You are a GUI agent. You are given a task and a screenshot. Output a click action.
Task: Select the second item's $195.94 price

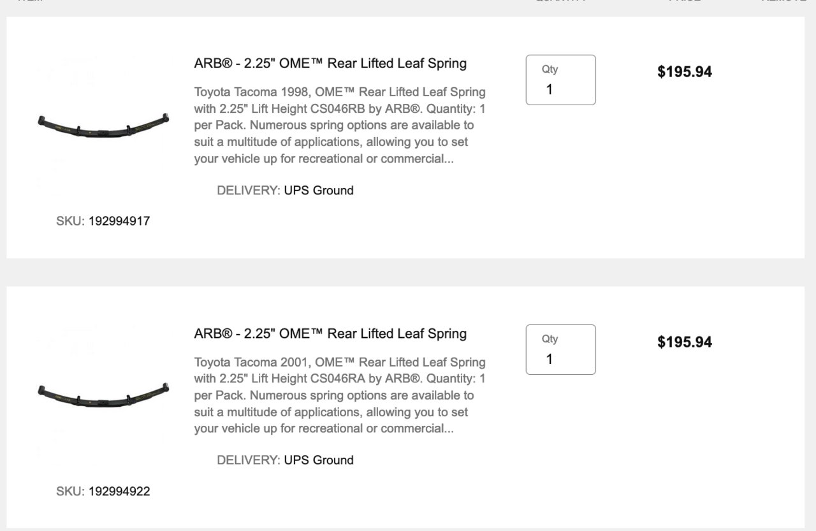click(x=685, y=342)
